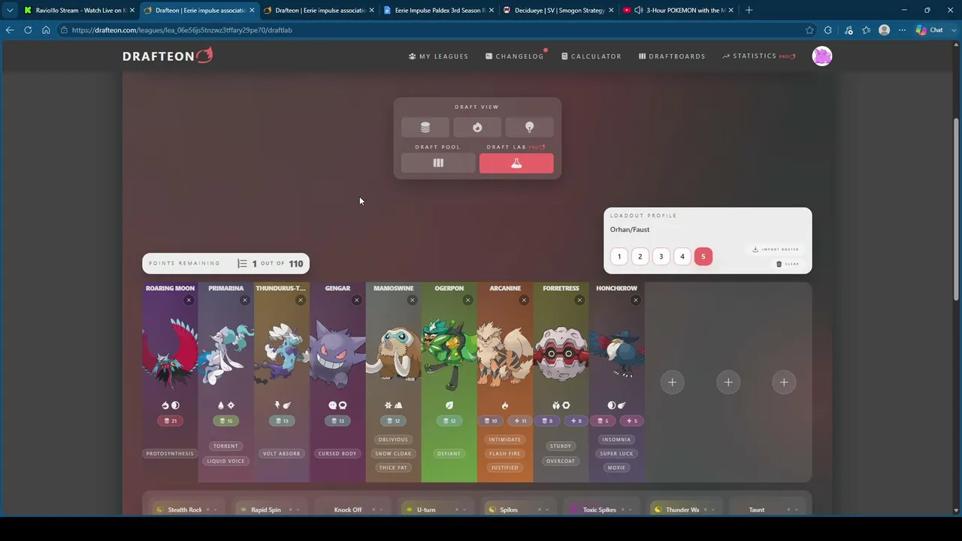Click the Import Roster button

coord(776,249)
